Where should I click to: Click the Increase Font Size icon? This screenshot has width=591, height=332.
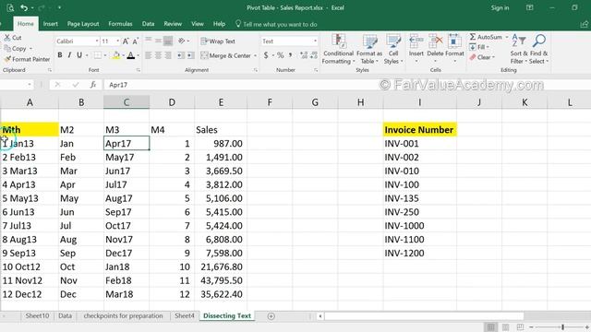point(126,41)
